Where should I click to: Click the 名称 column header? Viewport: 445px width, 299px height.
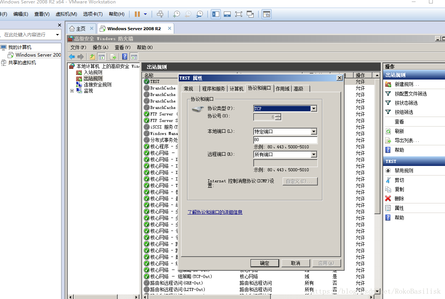coord(160,75)
